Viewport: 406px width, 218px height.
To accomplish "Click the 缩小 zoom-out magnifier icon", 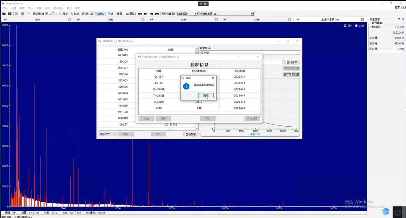I will click(60, 14).
